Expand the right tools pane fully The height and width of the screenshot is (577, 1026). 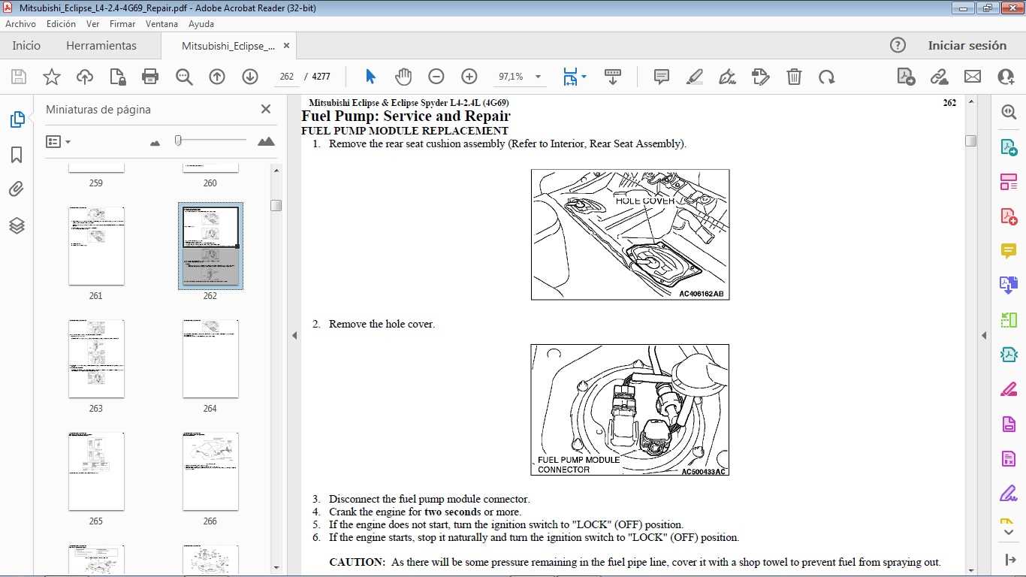click(x=1009, y=560)
